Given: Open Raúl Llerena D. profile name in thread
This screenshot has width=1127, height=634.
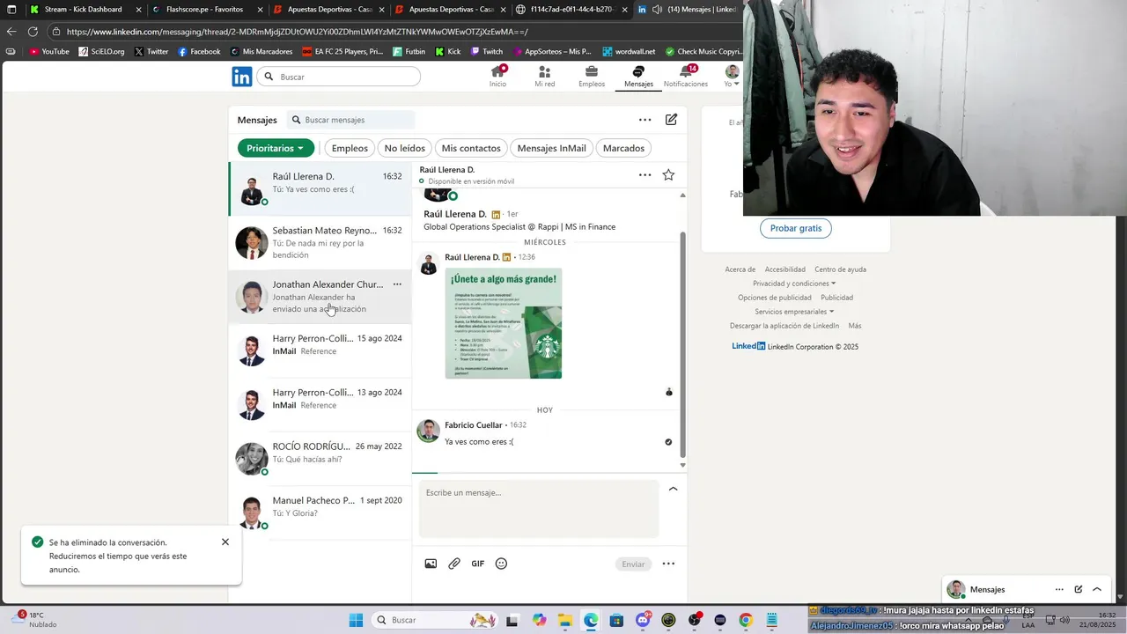Looking at the screenshot, I should 455,214.
